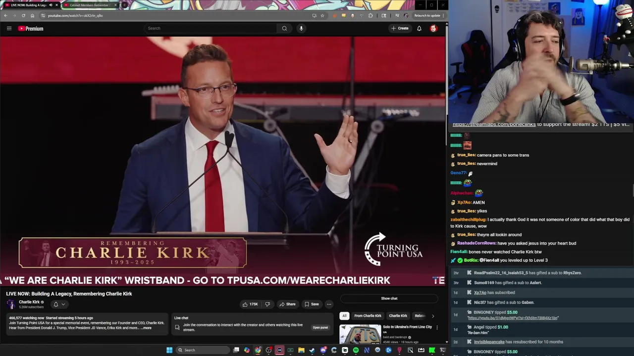Open the subscription notification bell dropdown
The image size is (634, 356).
[59, 304]
